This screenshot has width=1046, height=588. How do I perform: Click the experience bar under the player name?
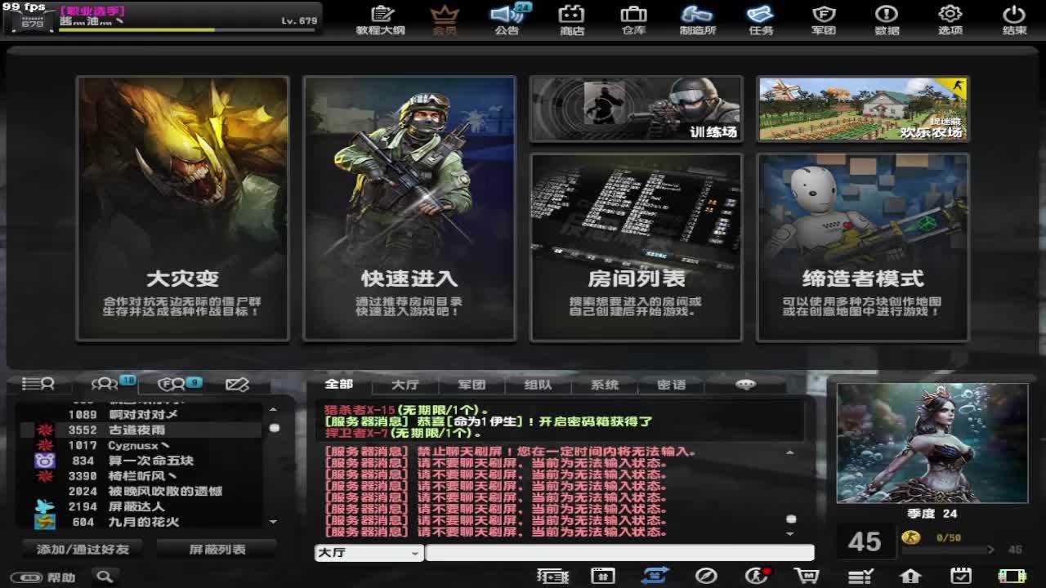[188, 30]
